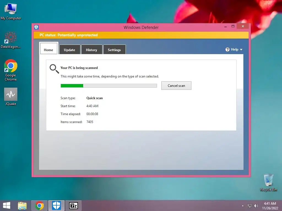Switch to the Home tab
282x211 pixels.
click(x=48, y=48)
